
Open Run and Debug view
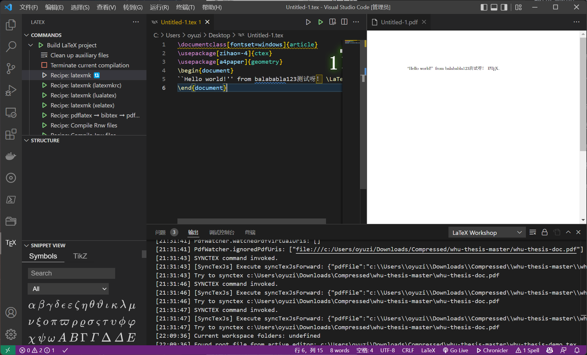pyautogui.click(x=11, y=90)
